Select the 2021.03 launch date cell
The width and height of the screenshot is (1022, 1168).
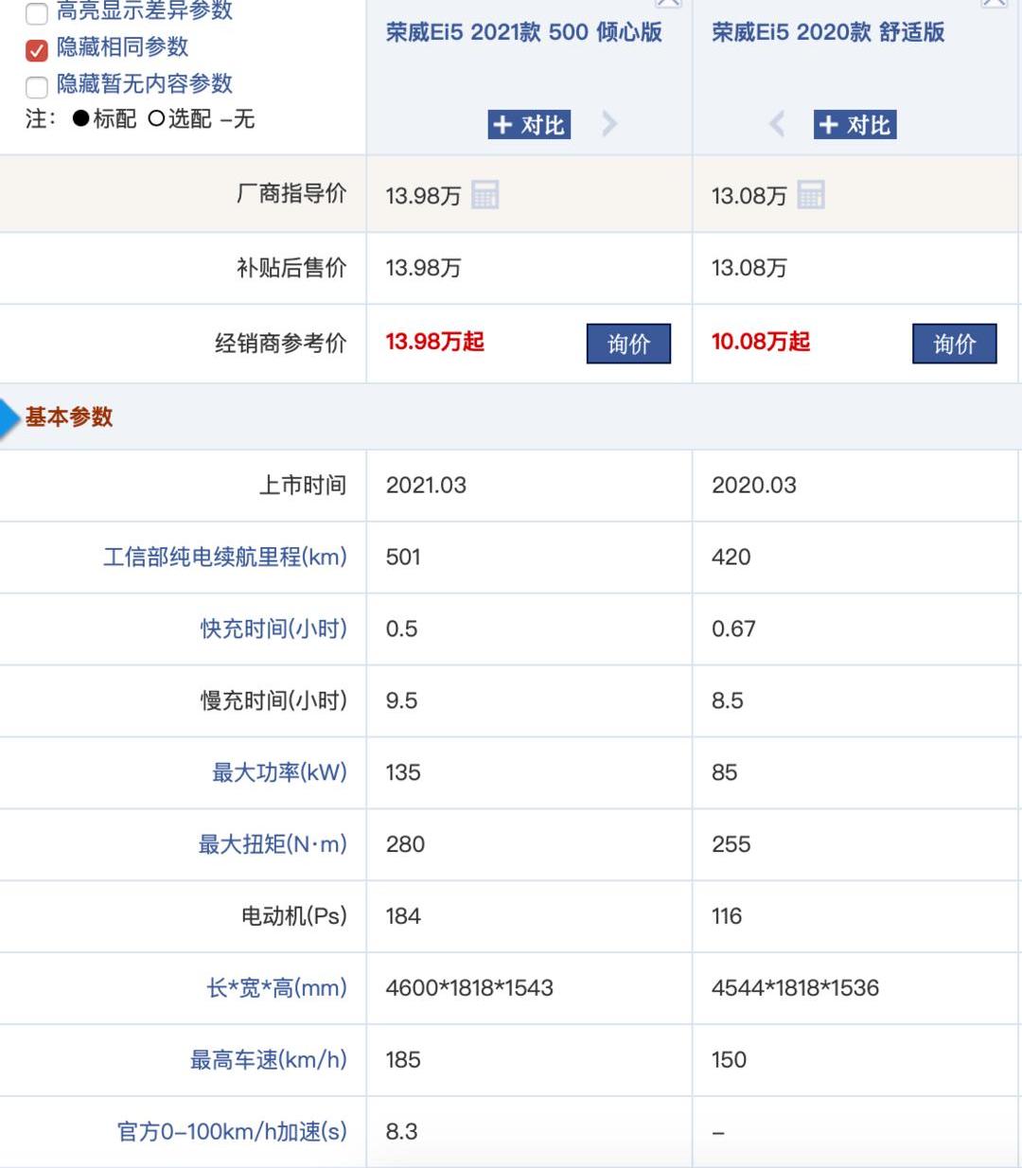click(426, 486)
